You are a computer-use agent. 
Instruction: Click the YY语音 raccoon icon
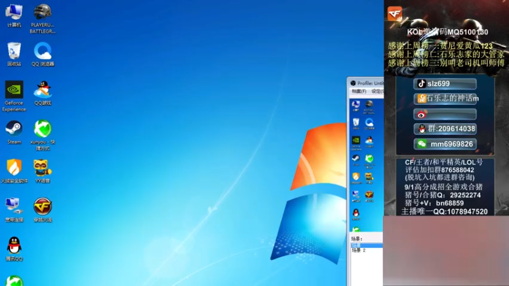tap(43, 171)
